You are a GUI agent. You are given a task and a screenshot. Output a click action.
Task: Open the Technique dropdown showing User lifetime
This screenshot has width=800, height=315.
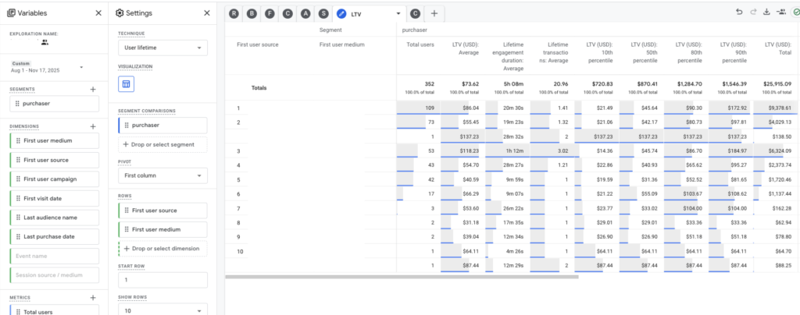point(162,48)
